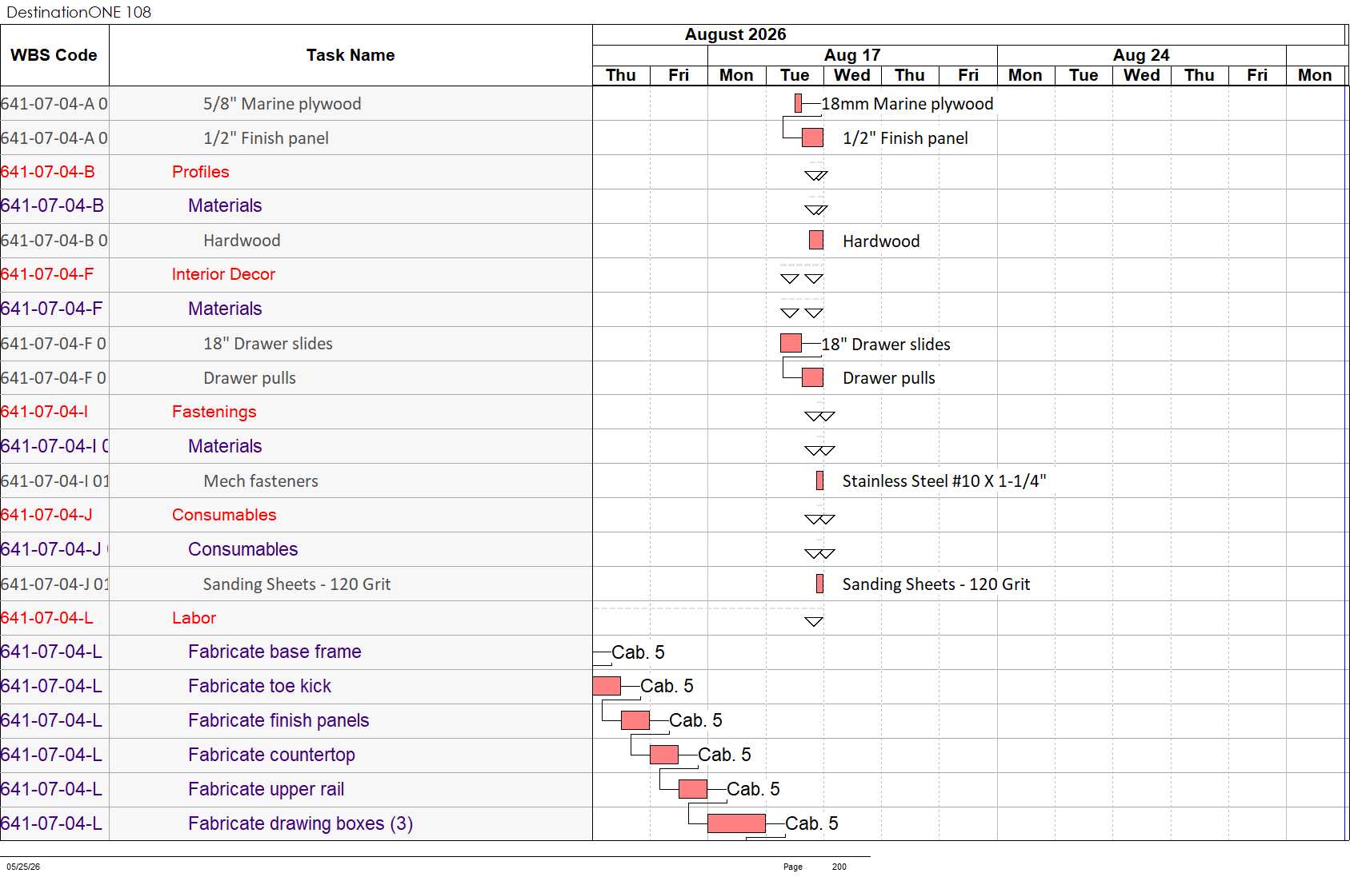
Task: Click Fri in the Aug 24 week
Action: (1257, 75)
